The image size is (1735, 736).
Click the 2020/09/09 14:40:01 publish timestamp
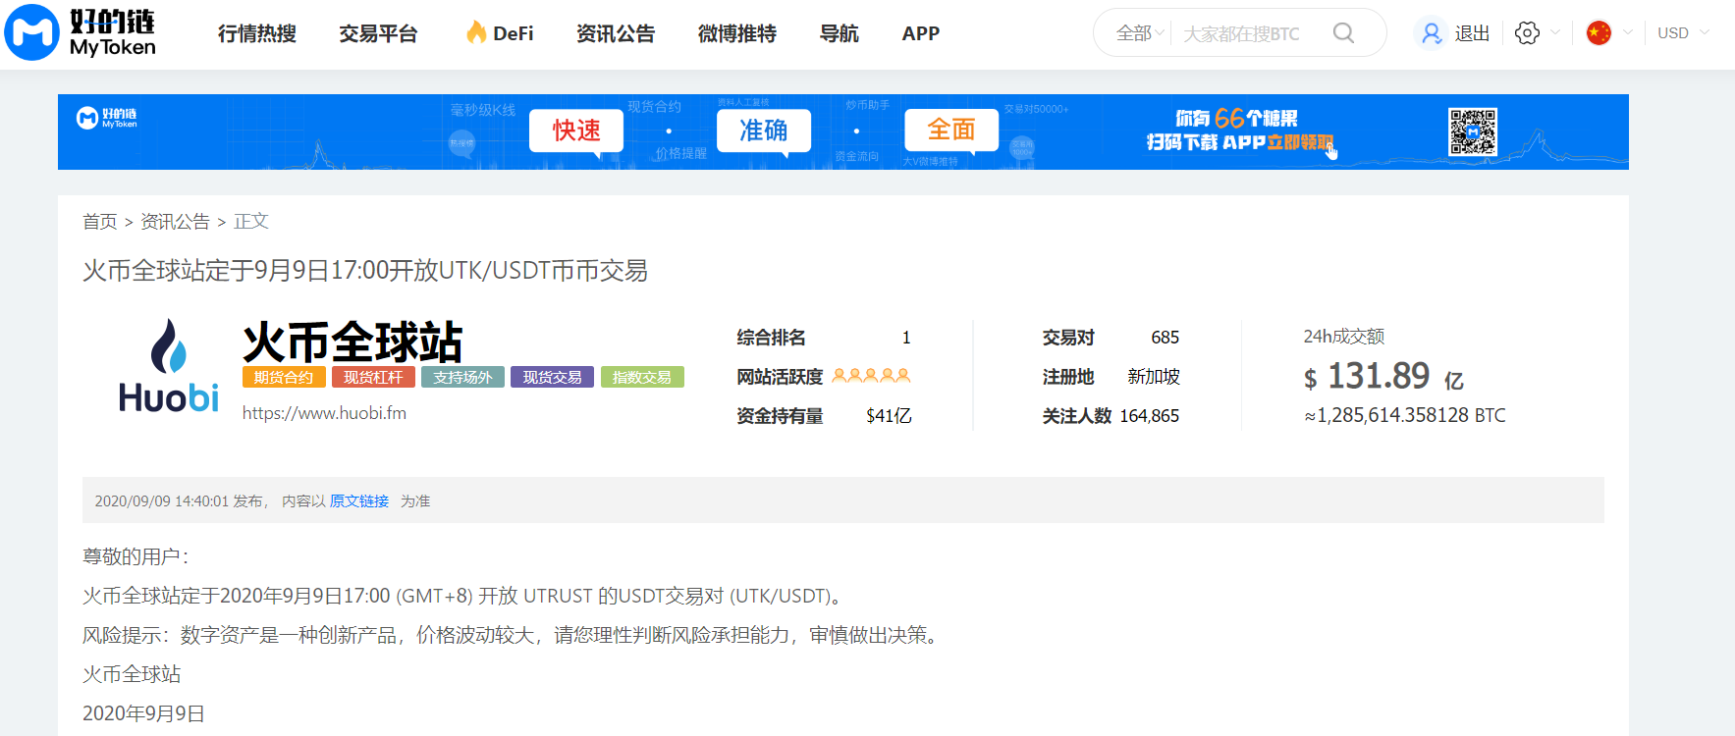(x=162, y=500)
